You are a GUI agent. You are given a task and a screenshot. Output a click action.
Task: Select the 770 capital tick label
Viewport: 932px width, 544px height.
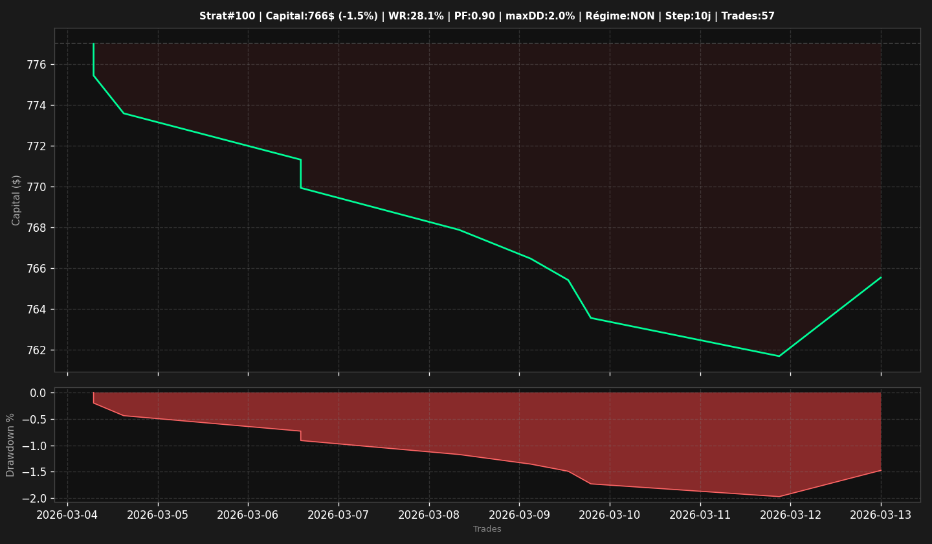36,187
